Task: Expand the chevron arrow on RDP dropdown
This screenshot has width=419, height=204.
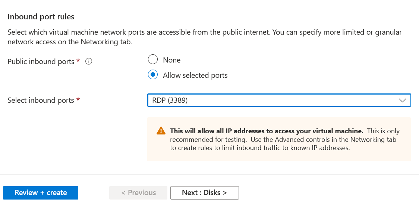Action: coord(402,100)
